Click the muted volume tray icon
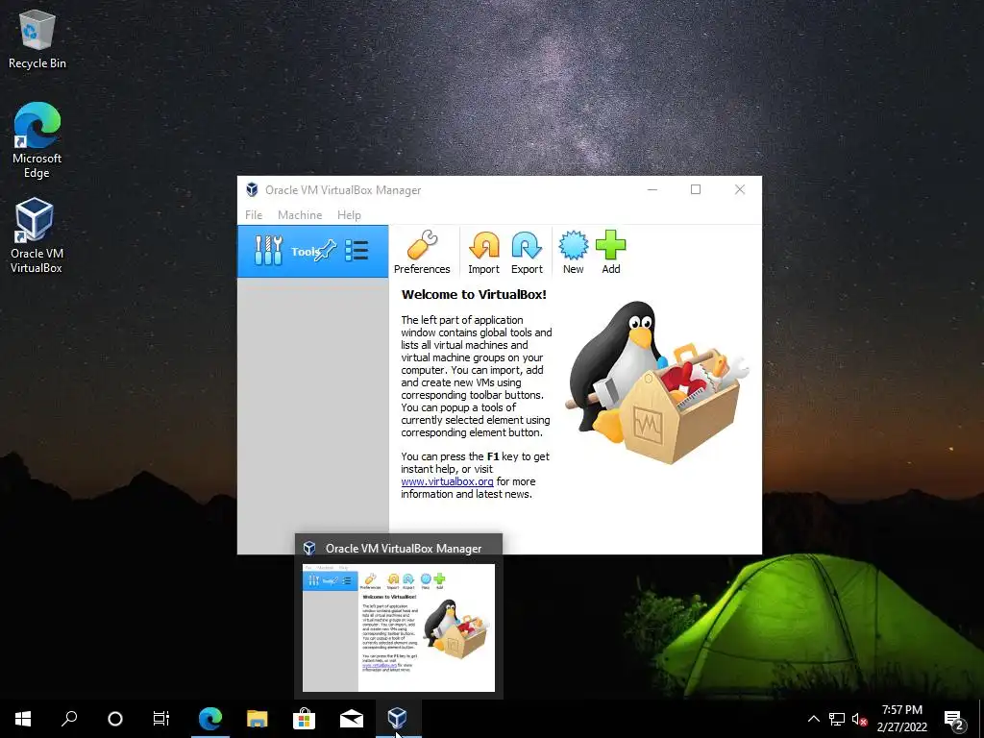The height and width of the screenshot is (738, 984). point(859,719)
